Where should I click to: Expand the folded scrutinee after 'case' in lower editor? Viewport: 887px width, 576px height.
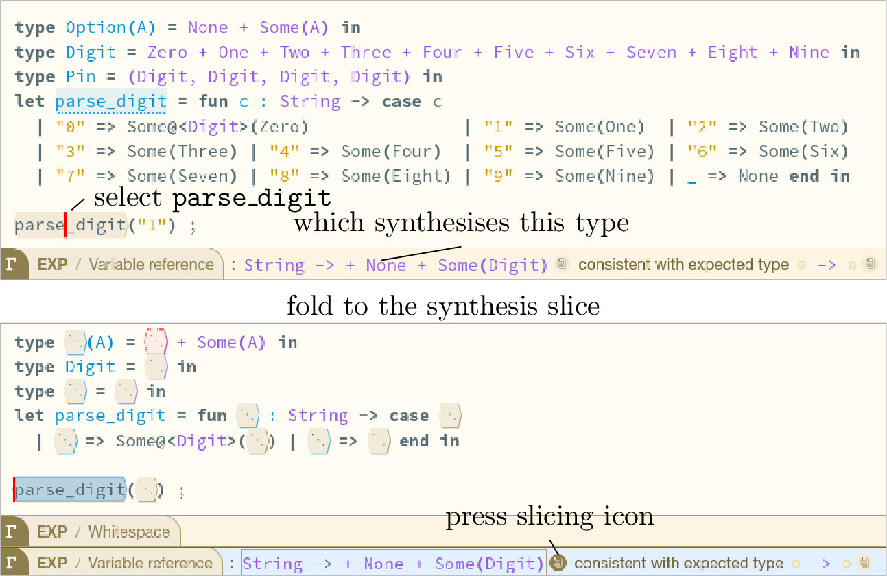(451, 416)
